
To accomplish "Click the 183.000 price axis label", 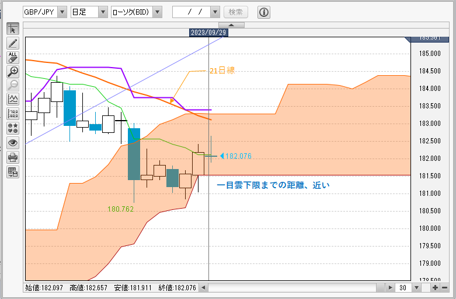I will coord(430,124).
